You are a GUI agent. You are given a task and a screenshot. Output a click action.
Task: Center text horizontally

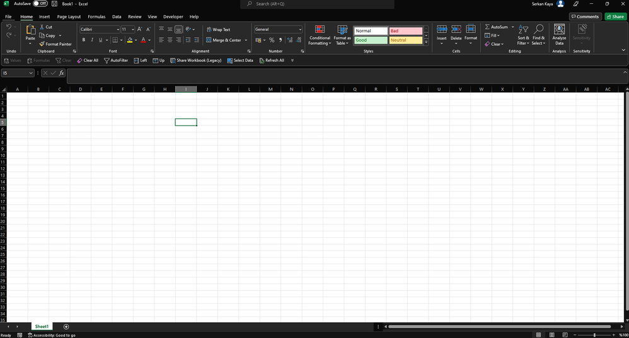click(170, 40)
